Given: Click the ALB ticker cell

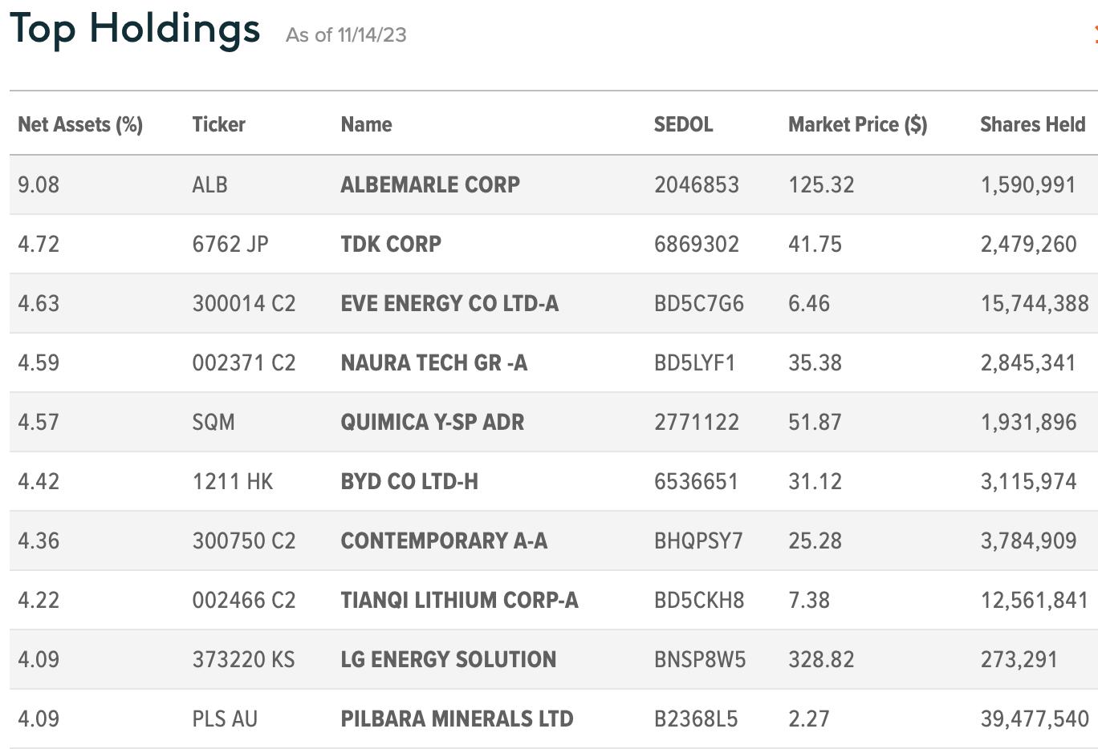Looking at the screenshot, I should pos(209,184).
